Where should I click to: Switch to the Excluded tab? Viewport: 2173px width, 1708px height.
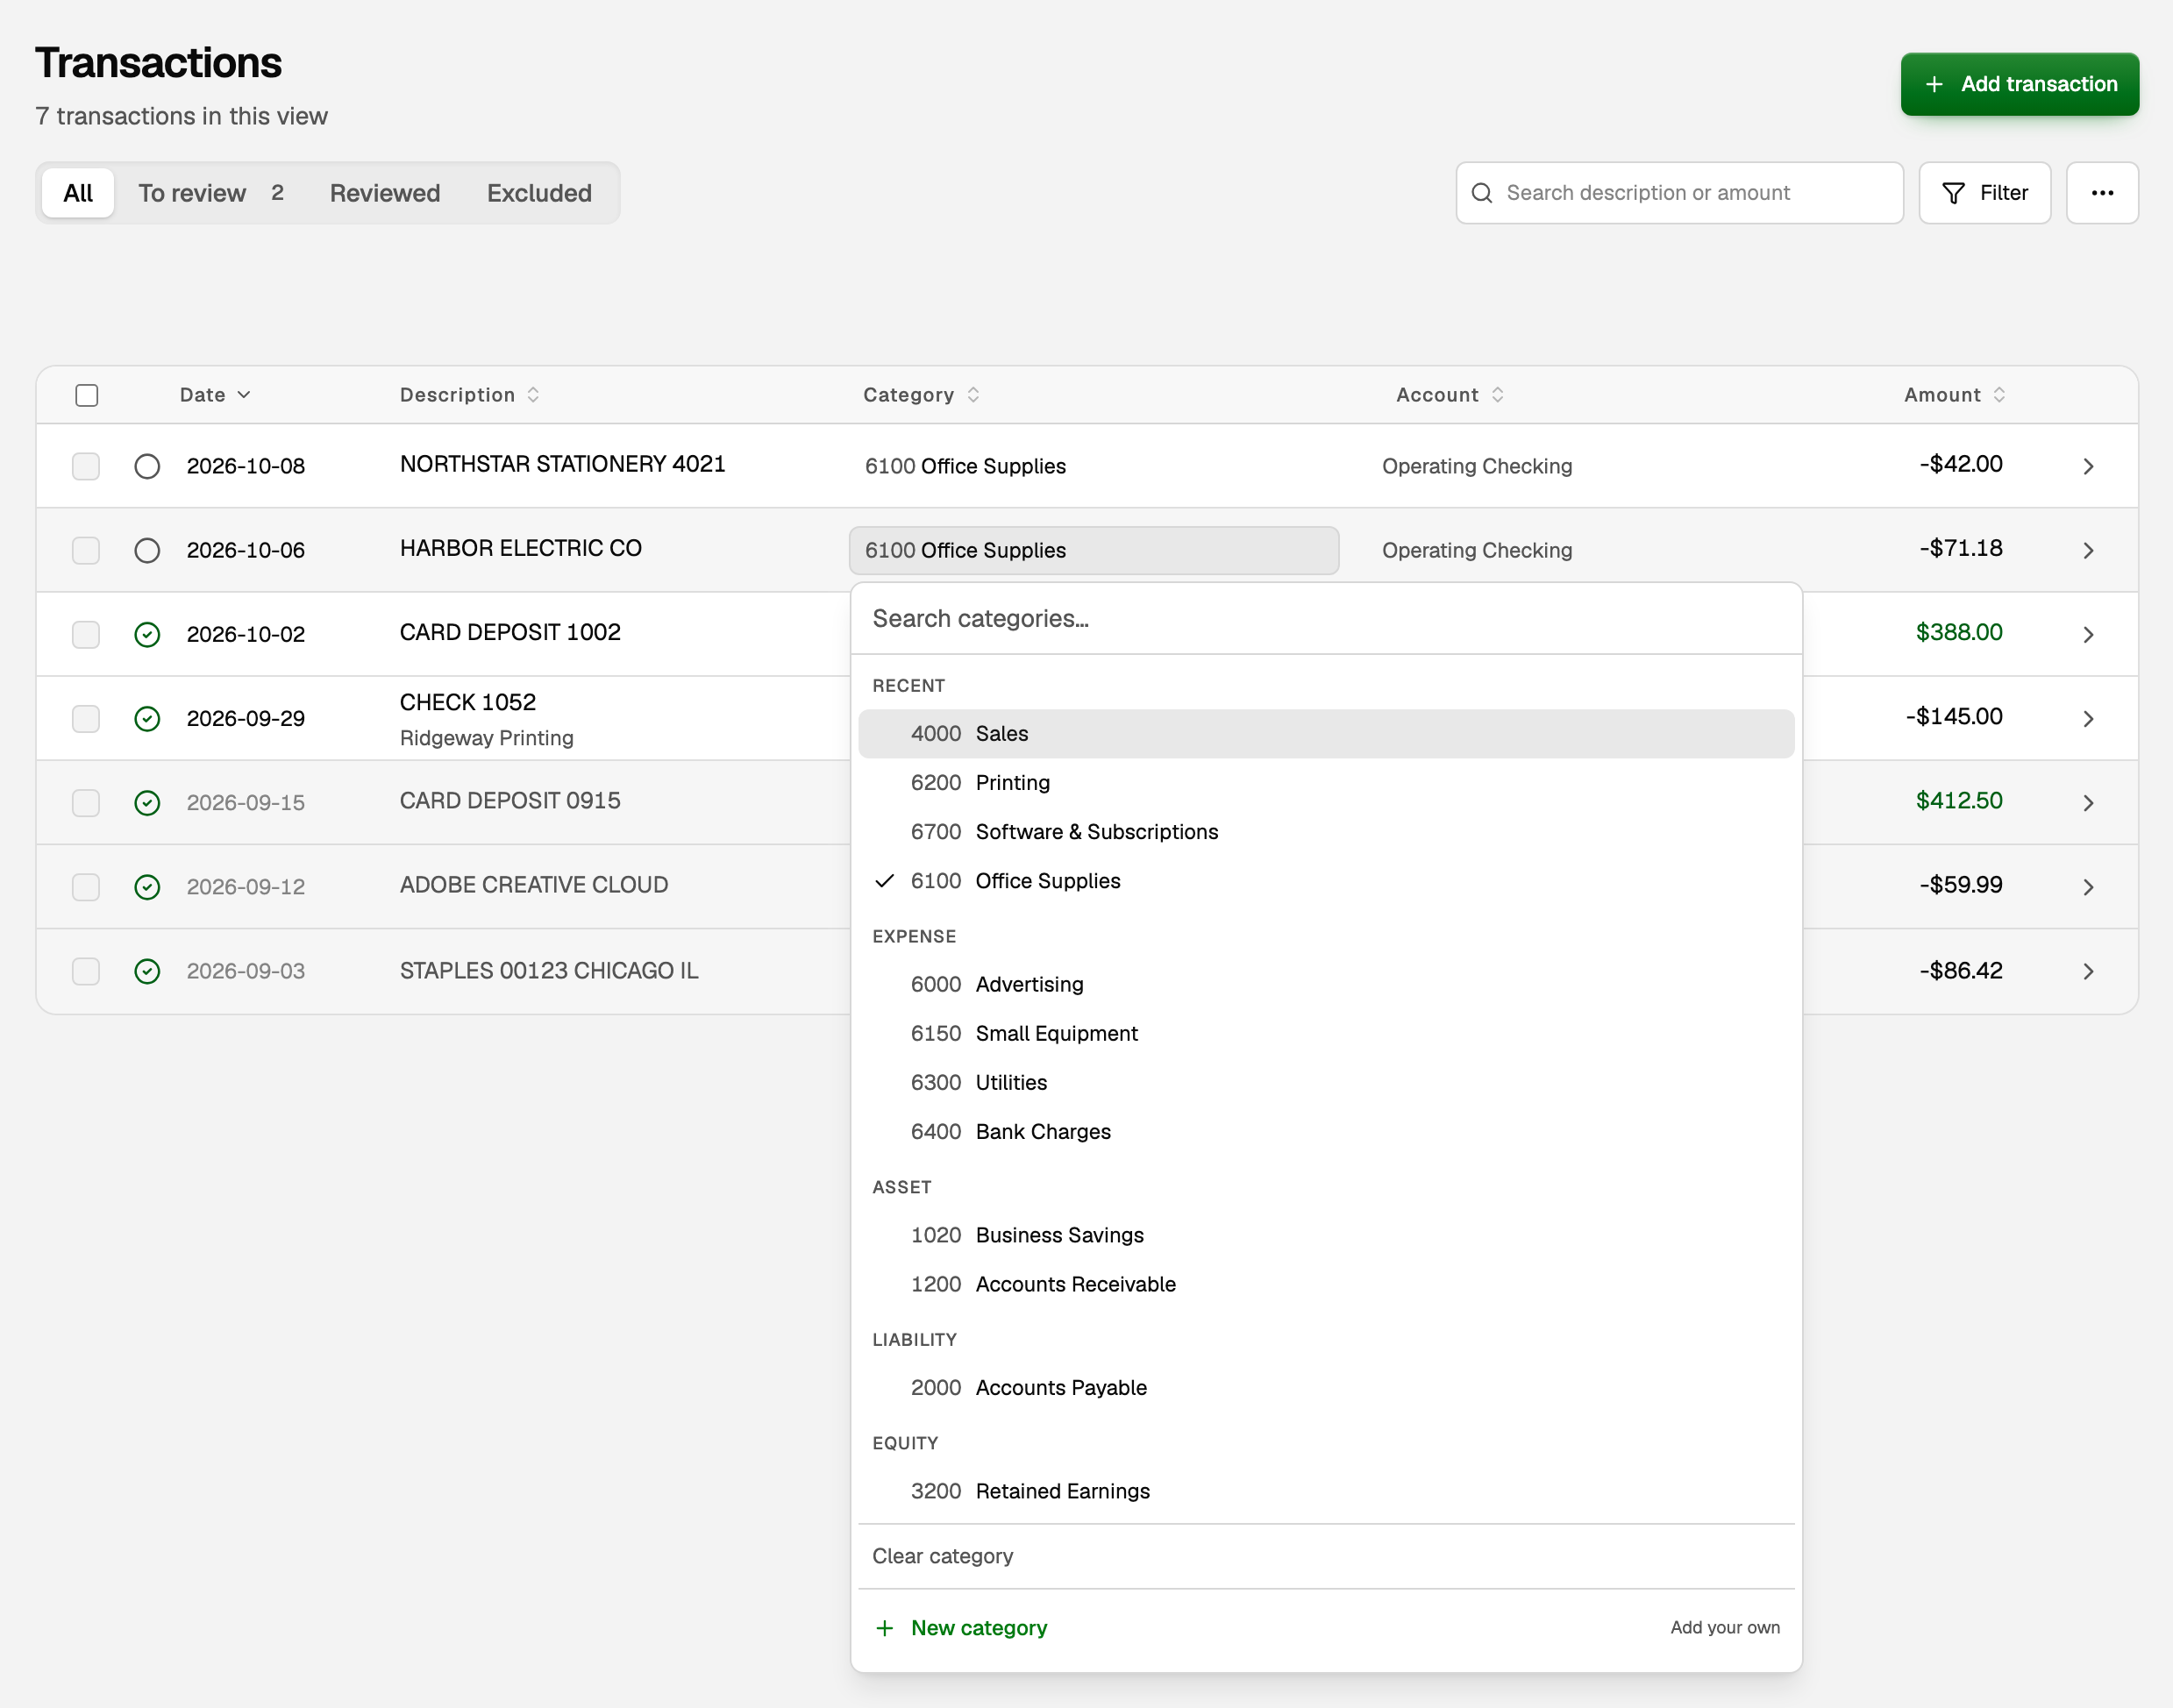(539, 193)
